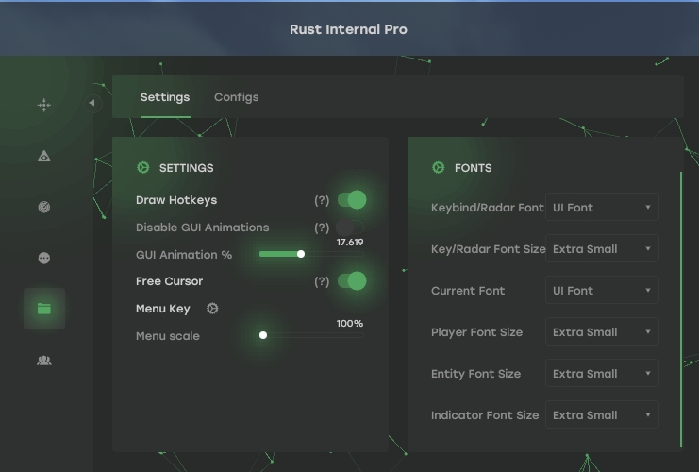Open the Current Font dropdown
The image size is (699, 472).
(x=602, y=290)
